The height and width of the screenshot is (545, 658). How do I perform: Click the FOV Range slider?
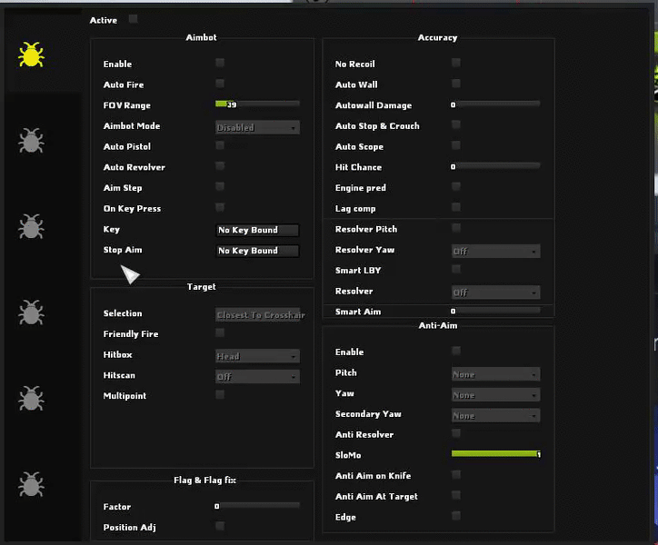pyautogui.click(x=257, y=104)
